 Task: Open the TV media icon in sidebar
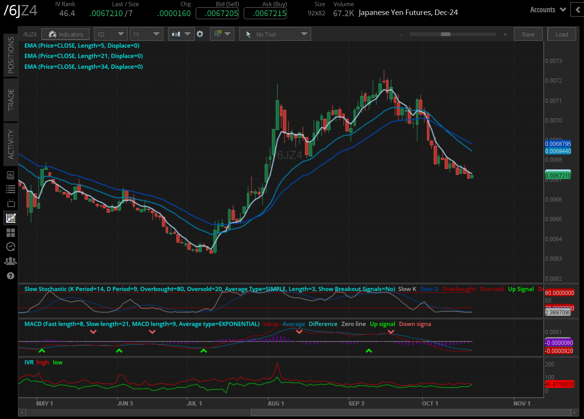click(11, 203)
